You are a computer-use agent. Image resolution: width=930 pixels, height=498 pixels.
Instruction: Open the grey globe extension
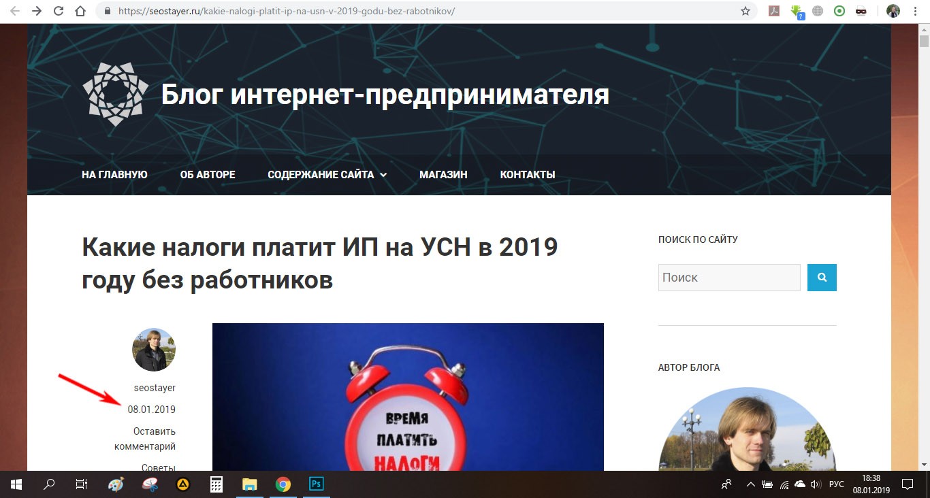coord(818,11)
